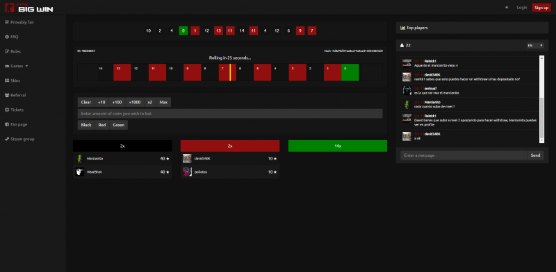Bet on Black
Viewport: 556px width, 272px height.
pos(86,125)
